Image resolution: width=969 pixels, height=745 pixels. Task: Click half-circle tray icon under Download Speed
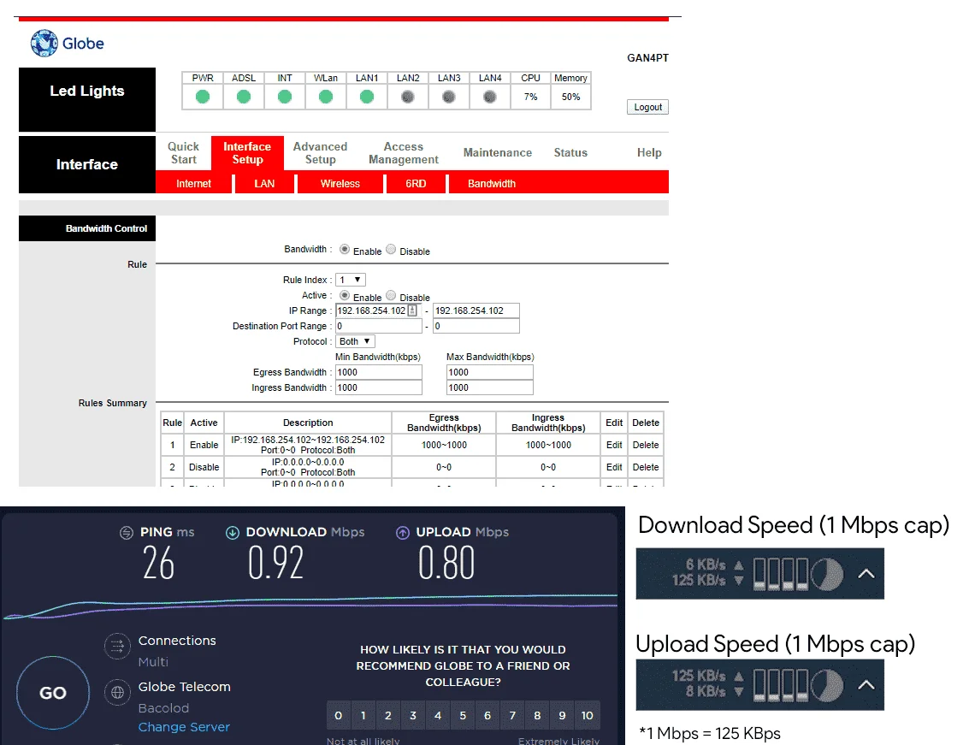click(x=828, y=574)
